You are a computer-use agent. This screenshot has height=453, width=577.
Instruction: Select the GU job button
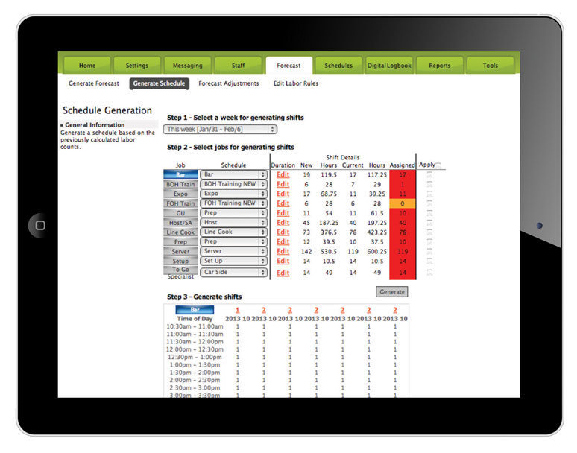pos(180,212)
